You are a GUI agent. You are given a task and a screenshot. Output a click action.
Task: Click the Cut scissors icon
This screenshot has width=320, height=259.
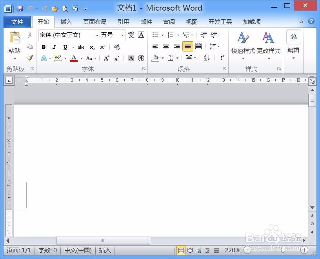[29, 35]
